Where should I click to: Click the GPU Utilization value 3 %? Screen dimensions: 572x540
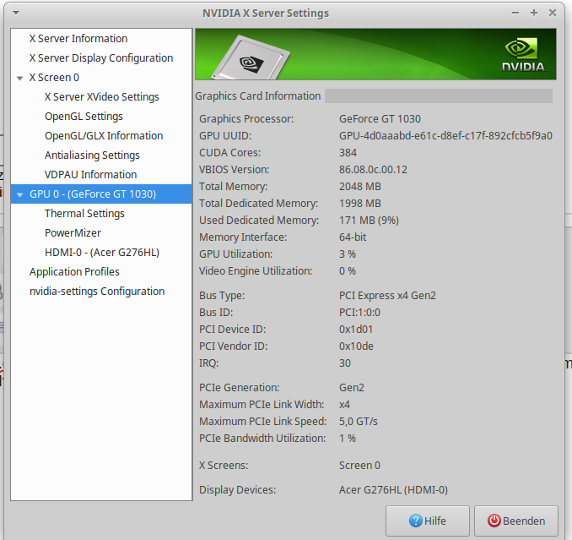(348, 254)
